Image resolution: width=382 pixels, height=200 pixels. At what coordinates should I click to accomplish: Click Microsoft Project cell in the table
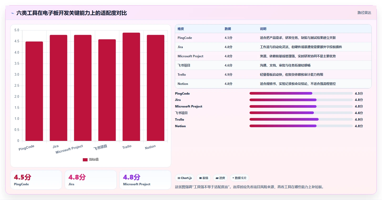190,56
